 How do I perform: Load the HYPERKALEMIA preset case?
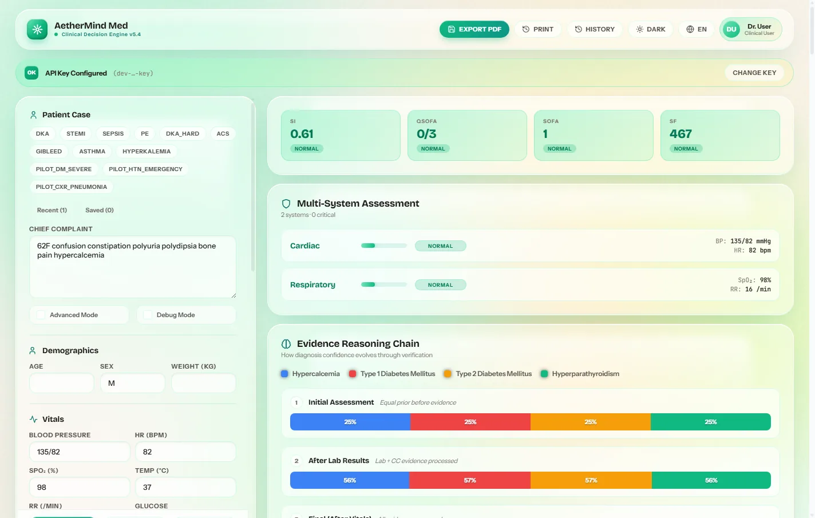click(147, 152)
